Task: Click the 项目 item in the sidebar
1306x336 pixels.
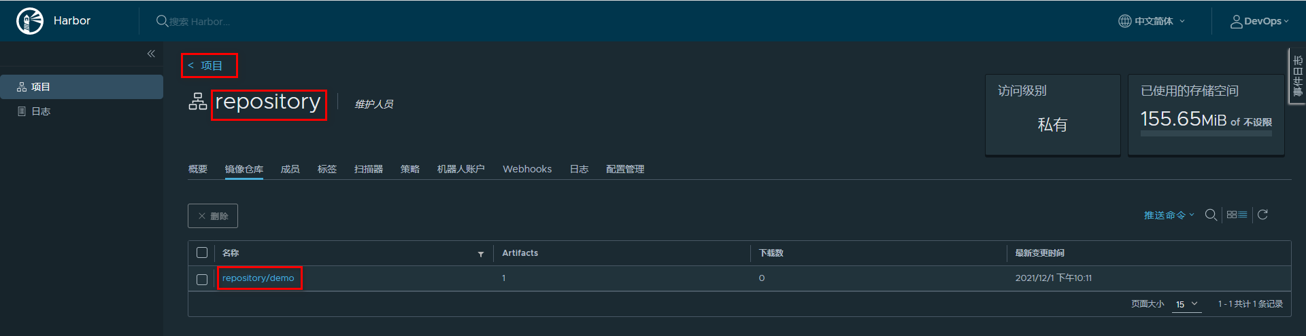Action: [41, 87]
